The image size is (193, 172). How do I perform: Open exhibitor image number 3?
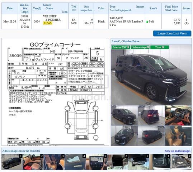click(54, 162)
